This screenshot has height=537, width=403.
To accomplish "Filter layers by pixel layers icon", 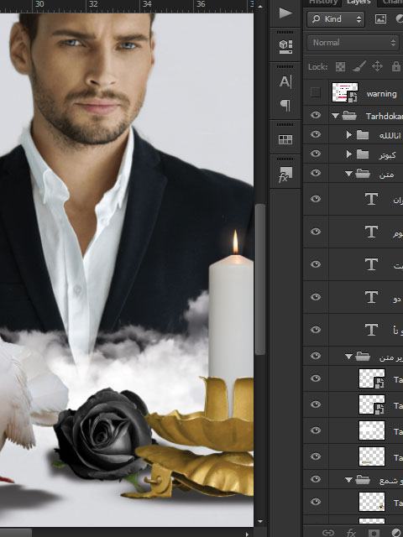I will click(x=380, y=18).
